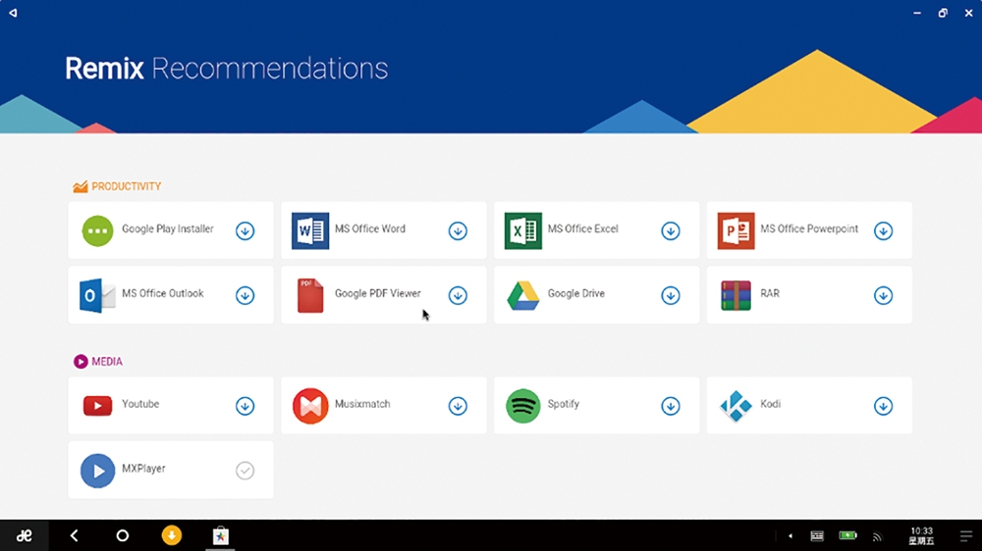The height and width of the screenshot is (551, 982).
Task: Download Musixmatch via arrow button
Action: (x=458, y=406)
